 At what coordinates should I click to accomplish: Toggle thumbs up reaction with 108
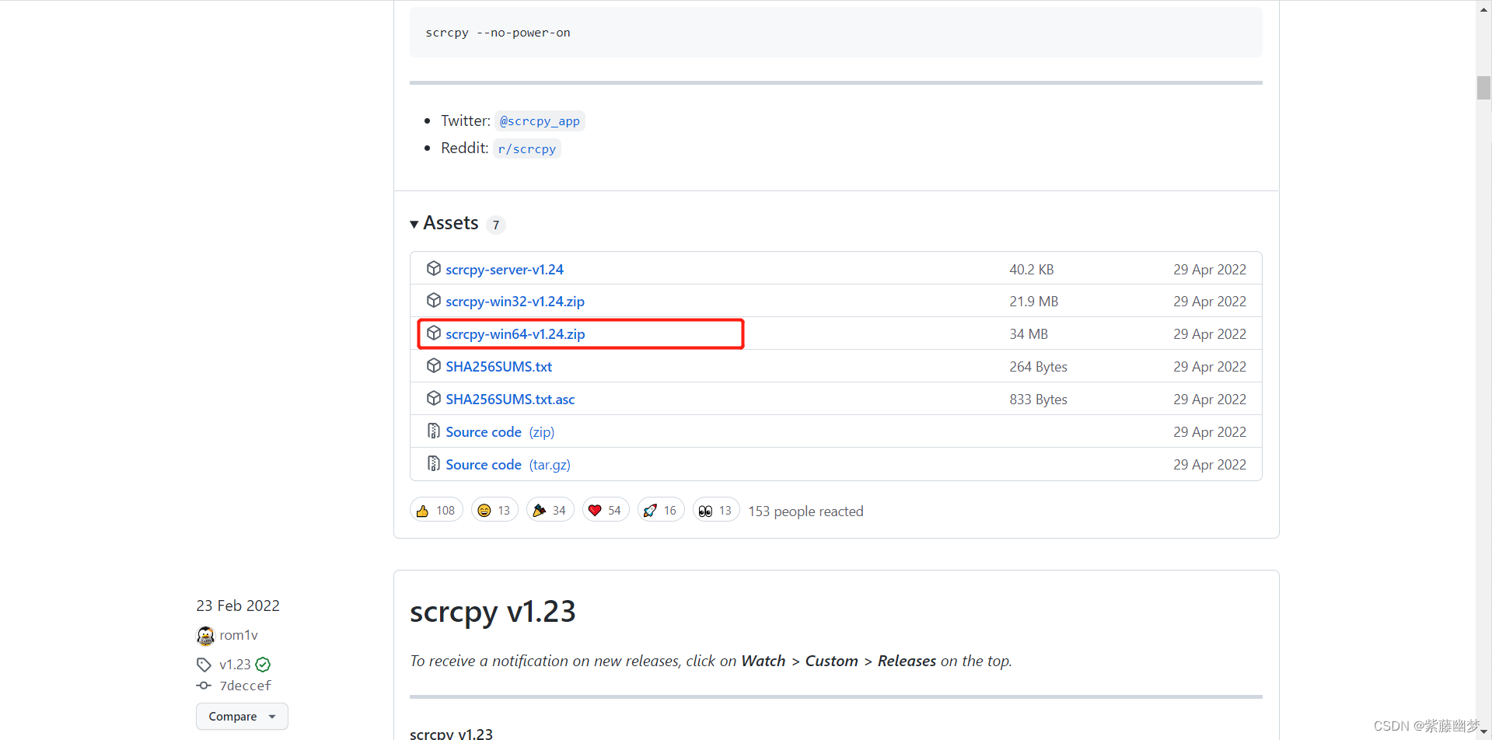[x=436, y=510]
